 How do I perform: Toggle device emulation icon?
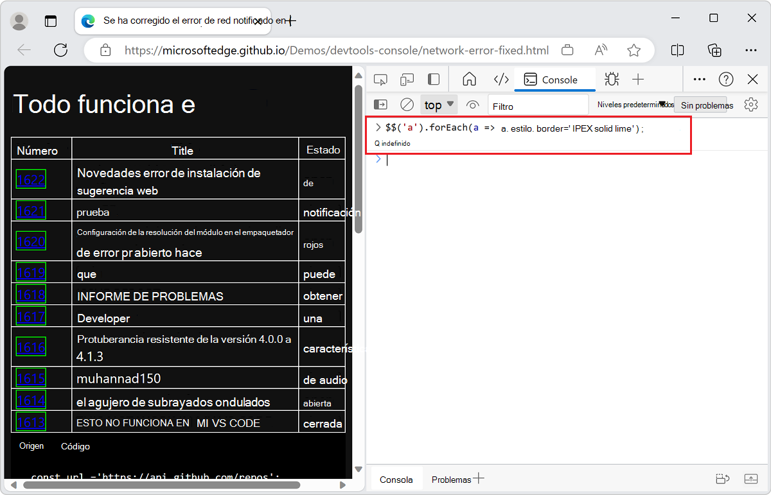pyautogui.click(x=407, y=80)
